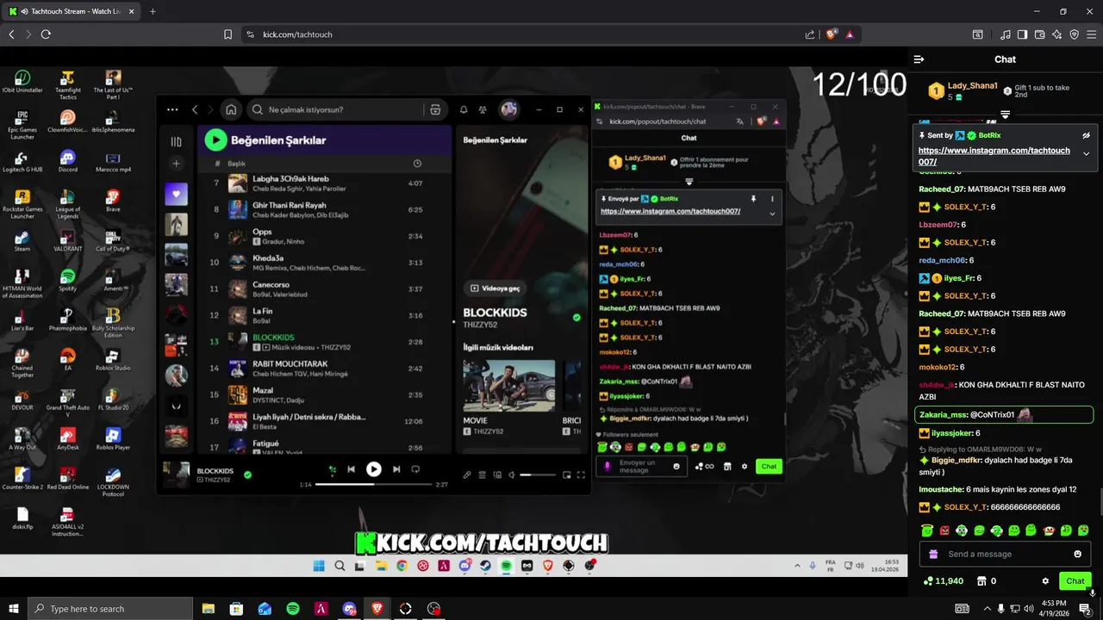The height and width of the screenshot is (620, 1103).
Task: Click the green Chat send button
Action: coord(1075,581)
